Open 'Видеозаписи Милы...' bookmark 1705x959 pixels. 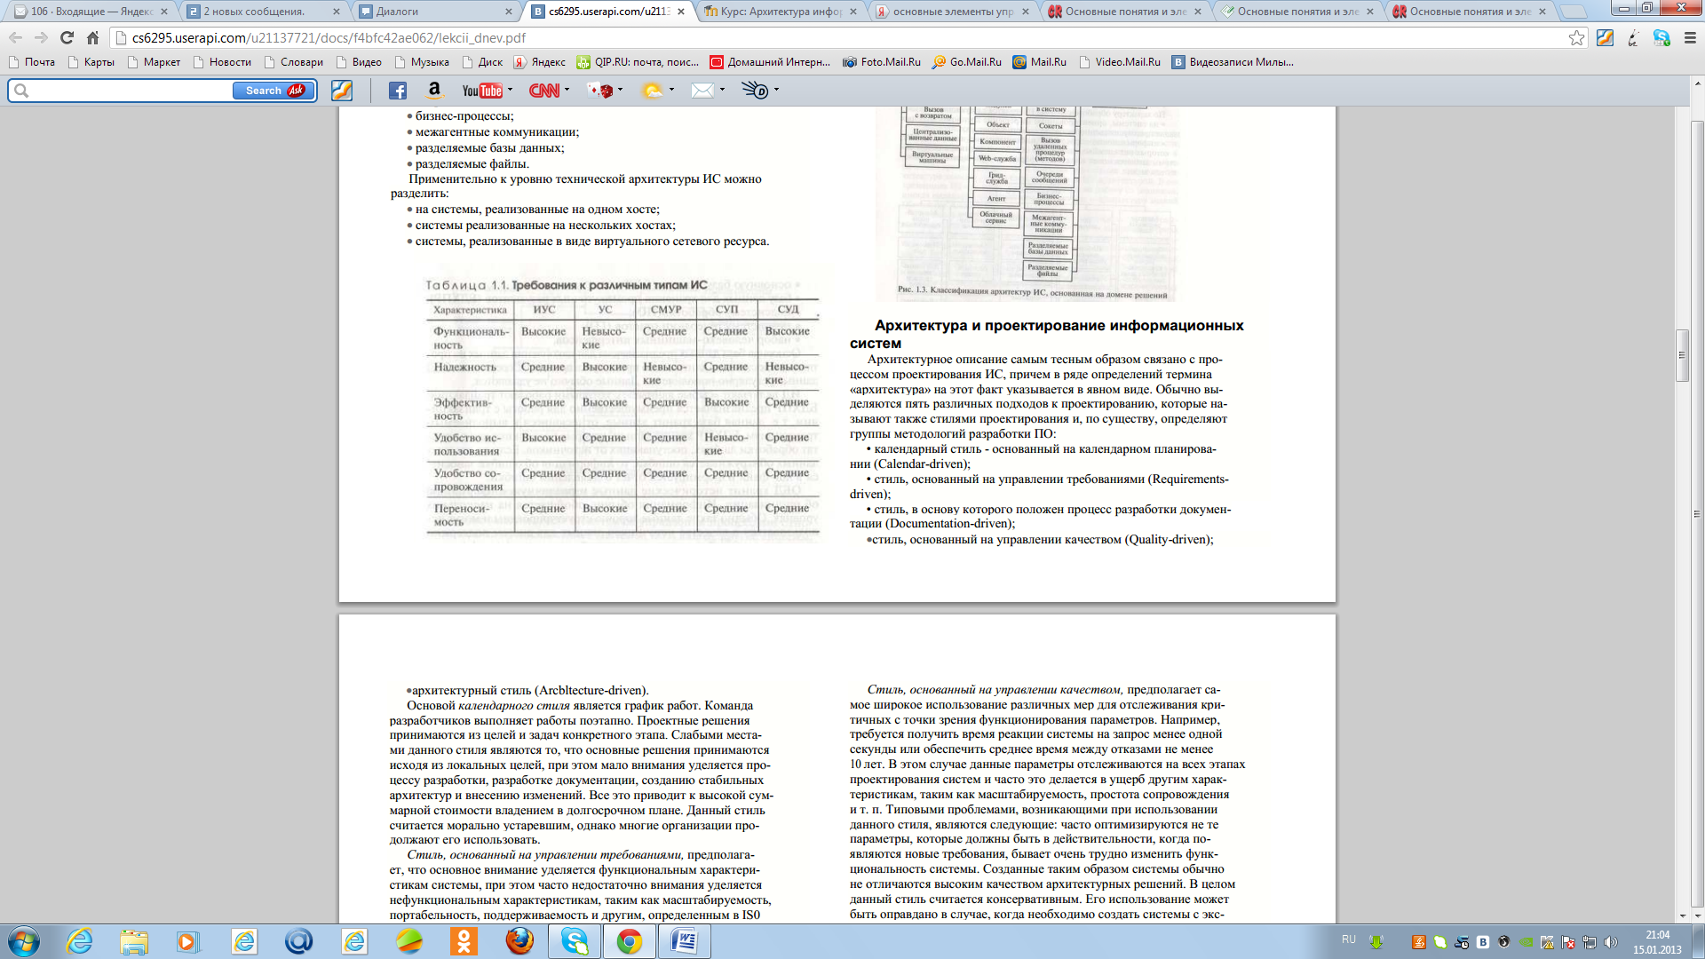[x=1233, y=62]
